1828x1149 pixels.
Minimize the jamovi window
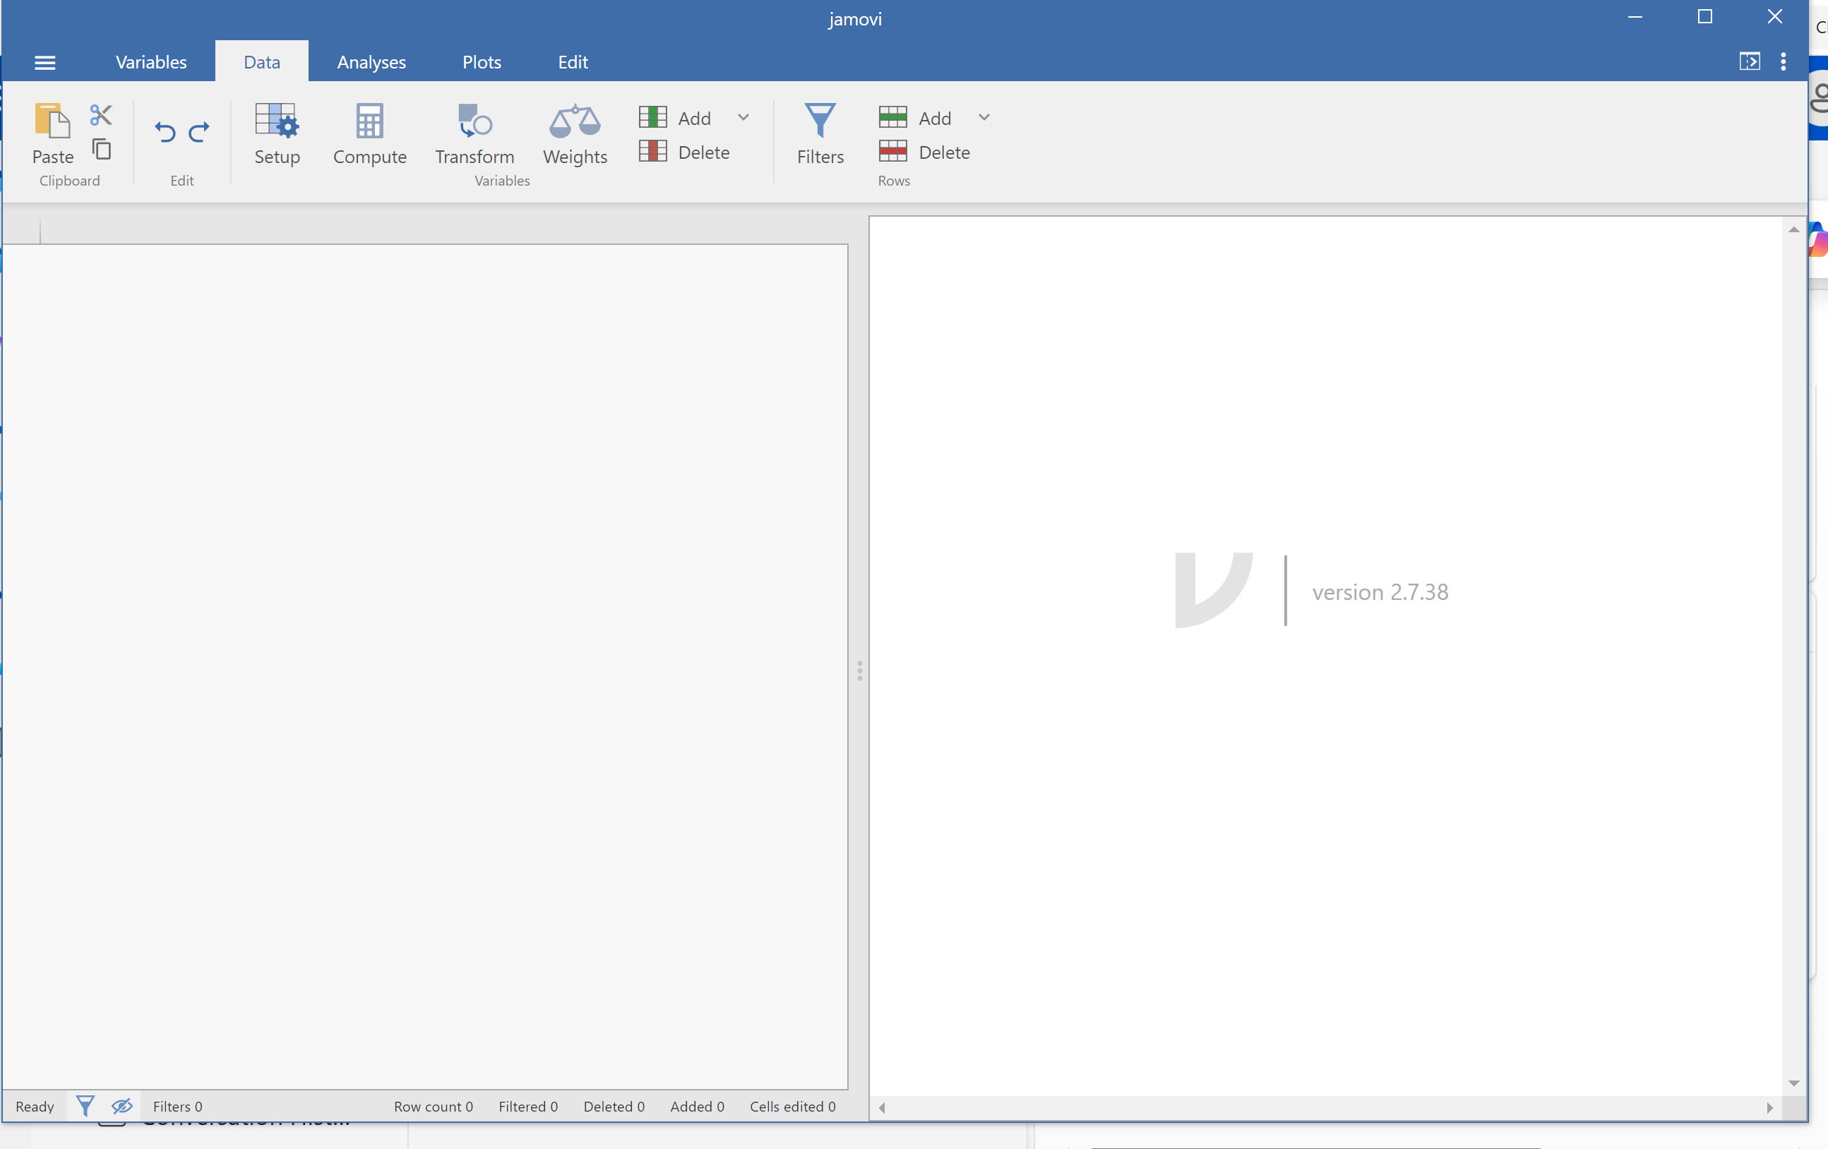click(x=1635, y=17)
